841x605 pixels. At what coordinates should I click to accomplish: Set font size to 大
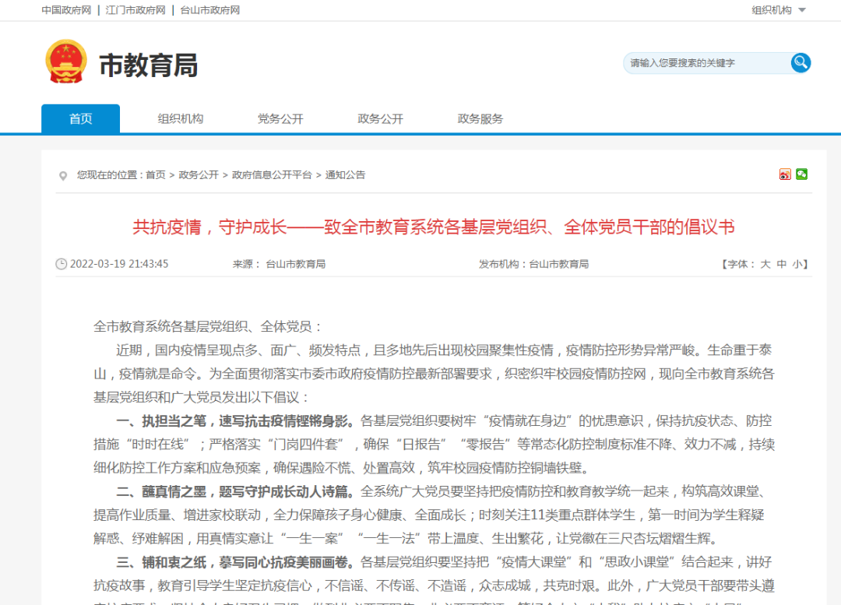click(x=764, y=264)
